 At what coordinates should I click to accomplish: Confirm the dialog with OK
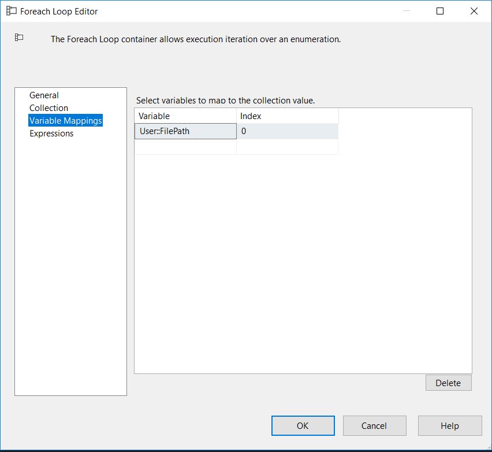point(303,426)
